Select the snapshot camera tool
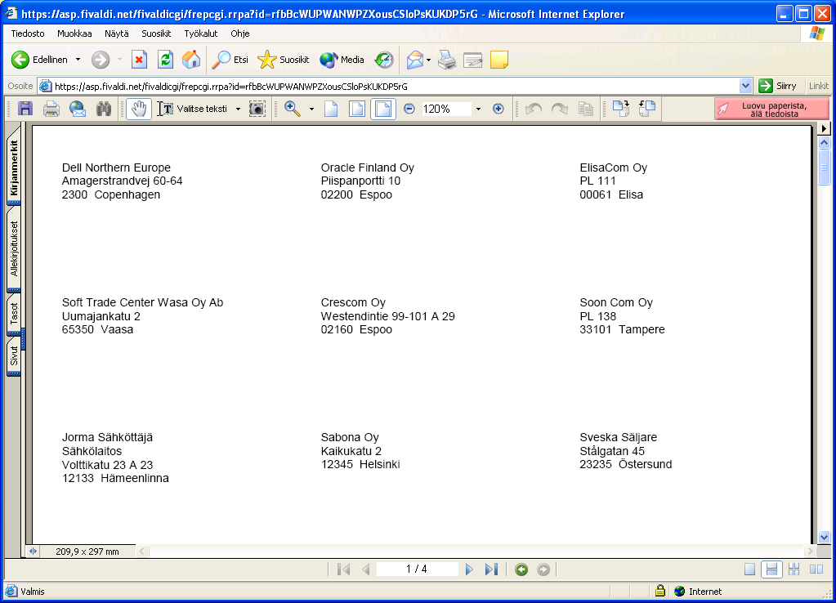The image size is (836, 603). coord(257,109)
